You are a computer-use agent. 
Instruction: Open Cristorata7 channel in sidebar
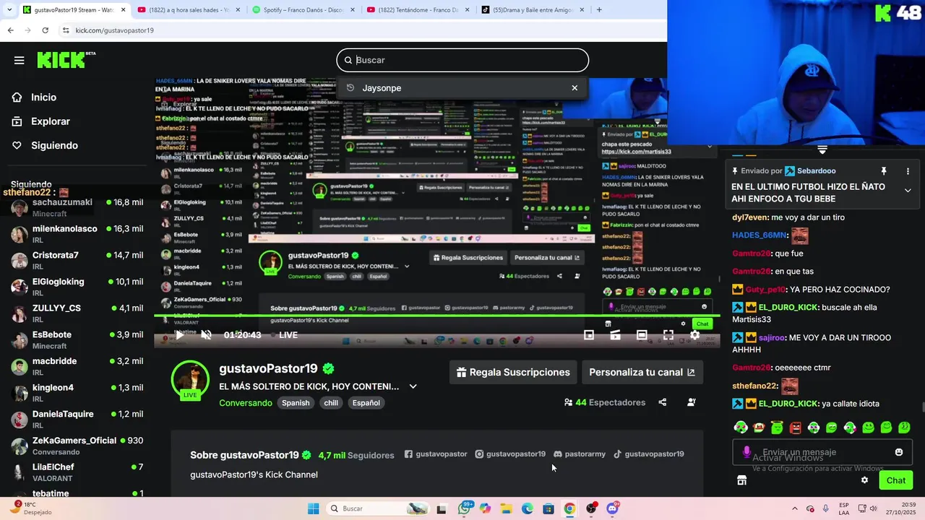coord(77,261)
